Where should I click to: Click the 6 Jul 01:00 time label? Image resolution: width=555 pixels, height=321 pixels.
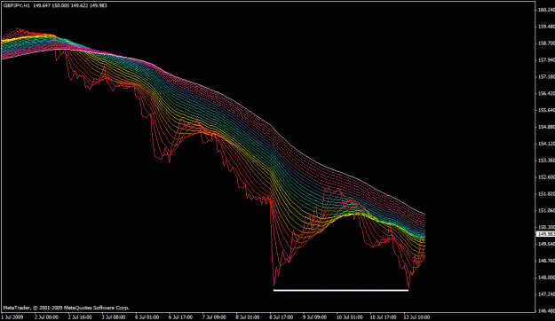147,317
